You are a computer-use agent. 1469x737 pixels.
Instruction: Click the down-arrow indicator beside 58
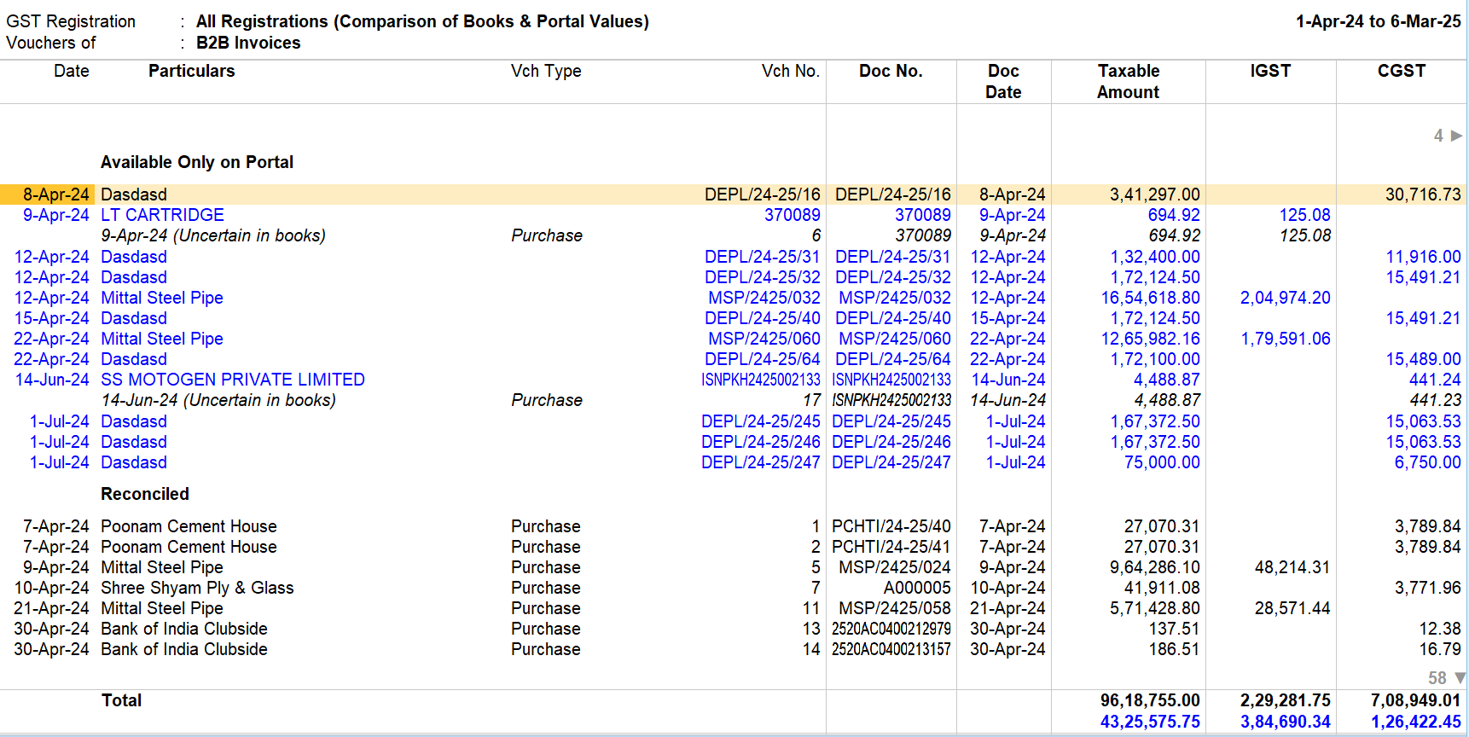coord(1460,678)
